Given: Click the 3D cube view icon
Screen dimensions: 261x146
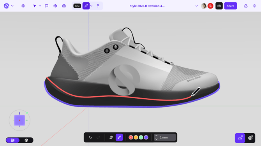Looking at the screenshot, I should 55,6.
